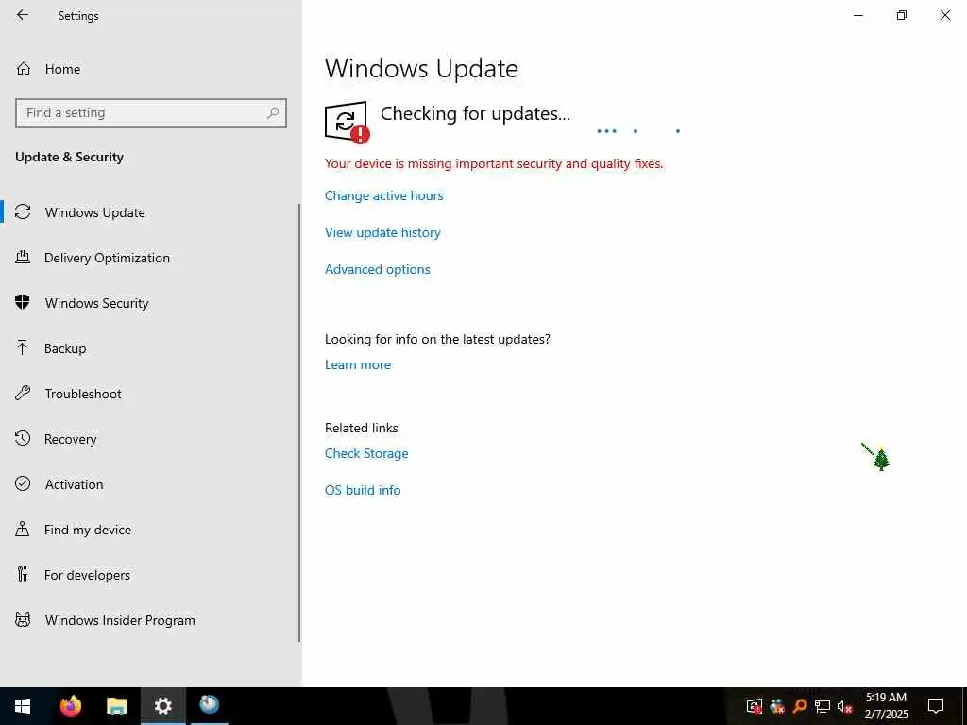The width and height of the screenshot is (967, 725).
Task: Open View update history
Action: [x=382, y=232]
